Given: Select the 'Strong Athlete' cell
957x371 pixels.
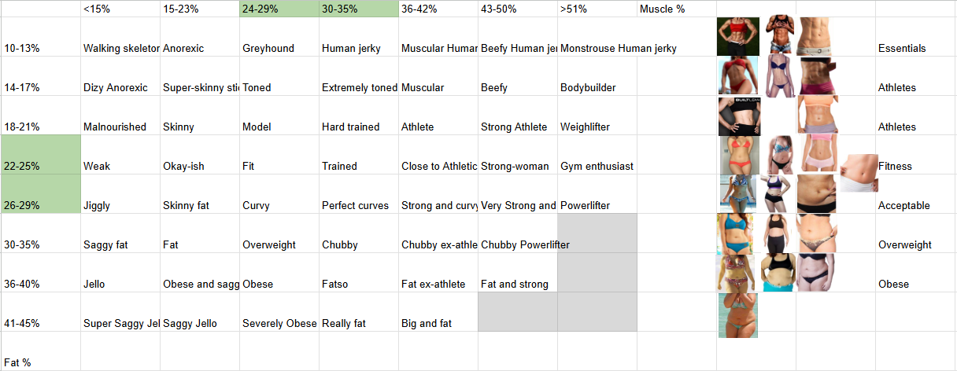Looking at the screenshot, I should point(518,116).
